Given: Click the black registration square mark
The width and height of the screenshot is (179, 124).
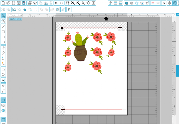Looking at the screenshot, I should coord(62,28).
